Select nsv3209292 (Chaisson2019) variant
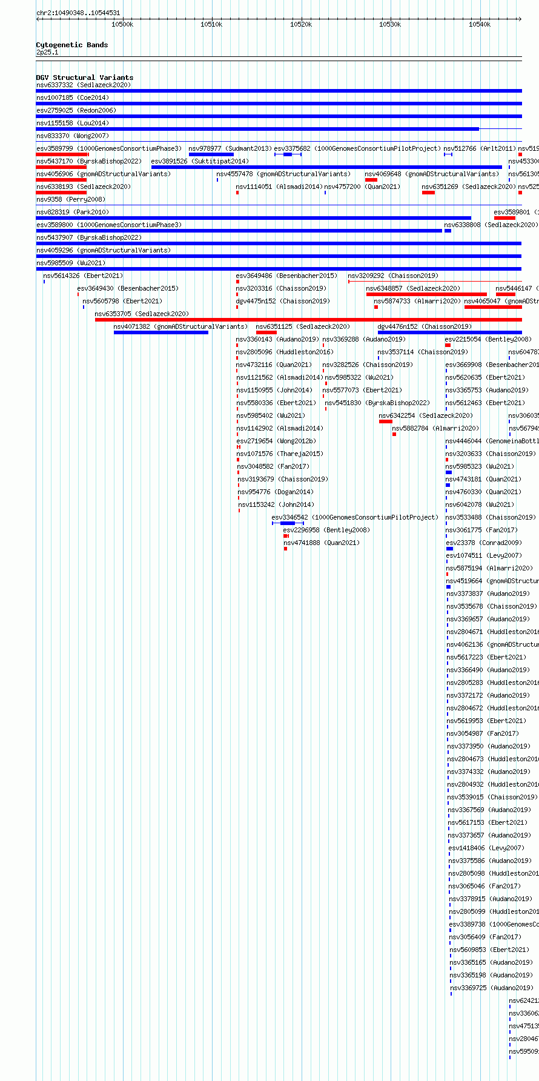 coord(393,276)
